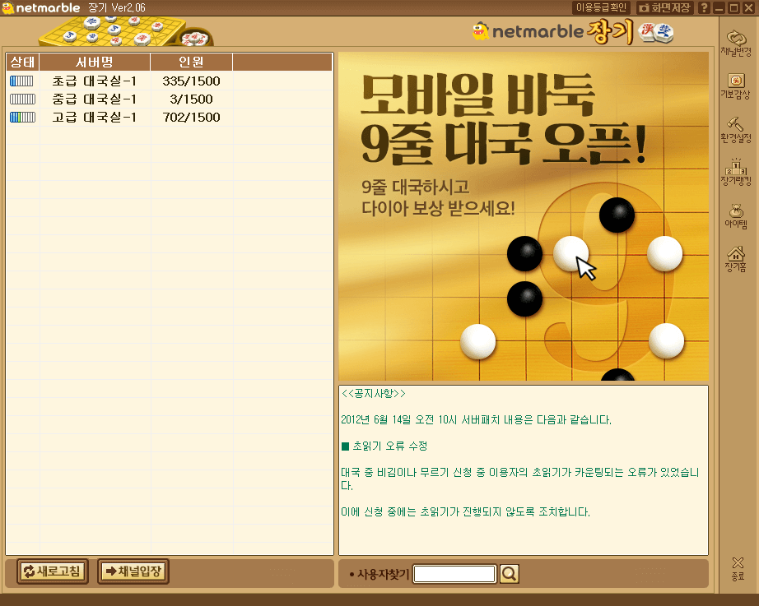Click the 335/1500 occupancy cell
The width and height of the screenshot is (759, 606).
(191, 81)
